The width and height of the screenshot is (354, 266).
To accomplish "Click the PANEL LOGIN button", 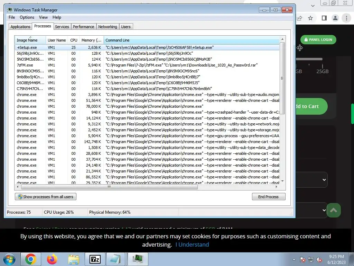I will 318,39.
